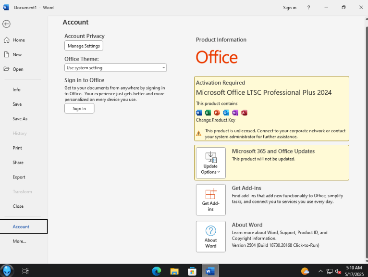Choose Save As in the sidebar
Viewport: 368px width, 277px height.
click(x=20, y=119)
